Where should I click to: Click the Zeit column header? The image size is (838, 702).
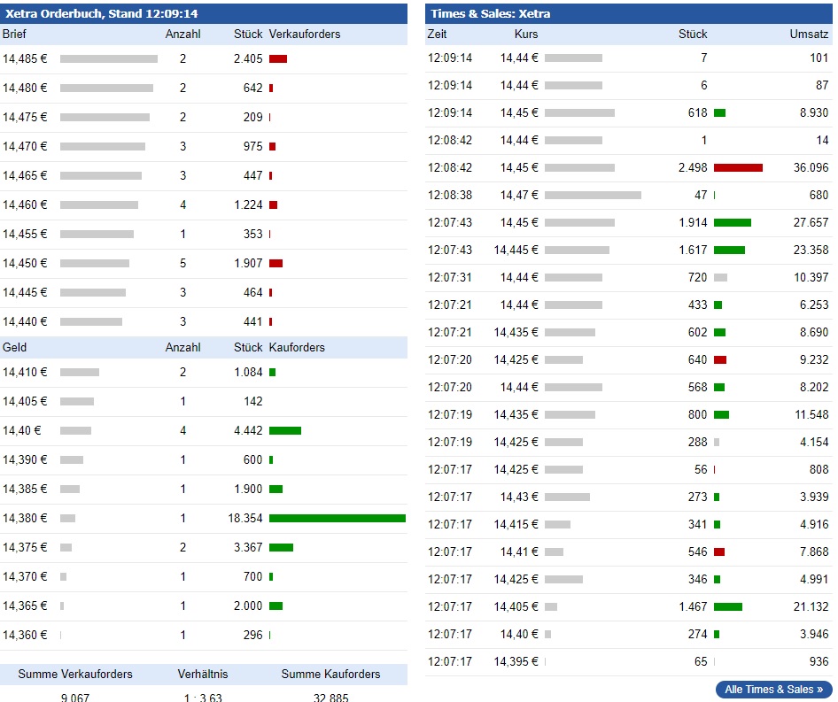pyautogui.click(x=437, y=34)
